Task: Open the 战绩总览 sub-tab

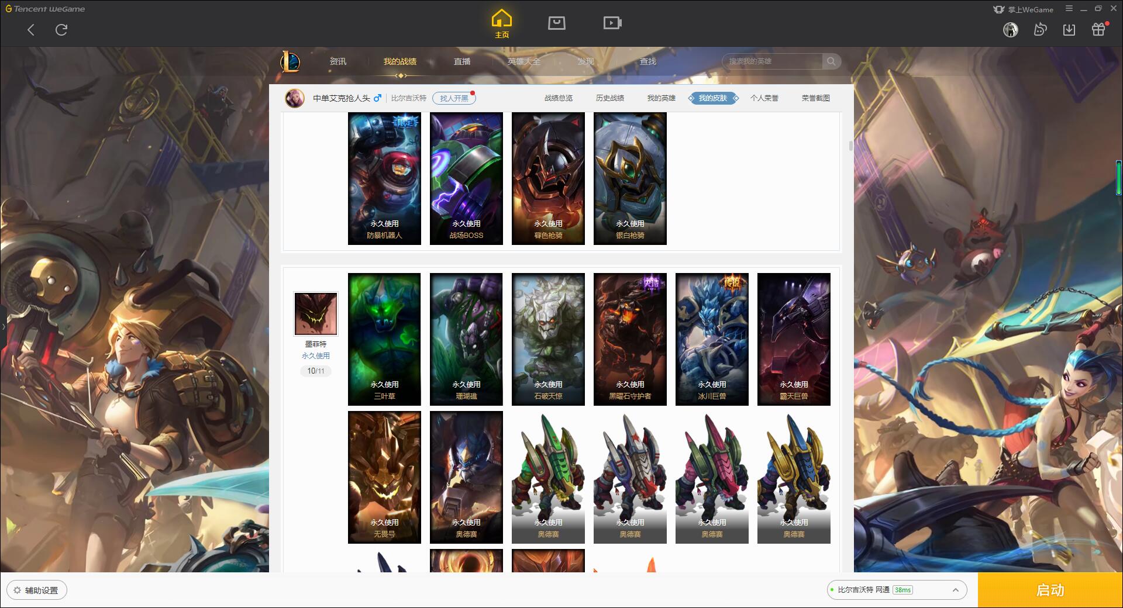Action: coord(559,98)
